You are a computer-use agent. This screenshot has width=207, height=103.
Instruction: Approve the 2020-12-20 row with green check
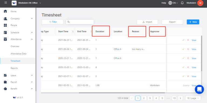(x=183, y=67)
